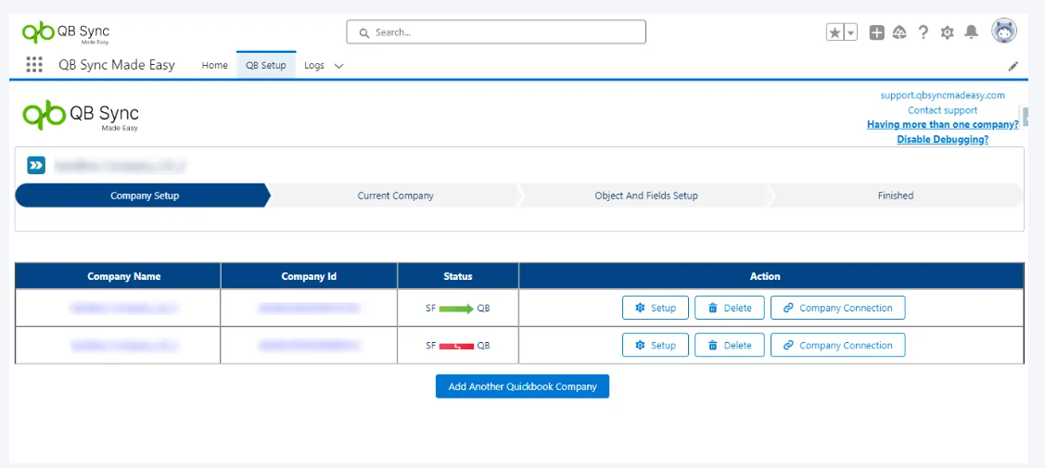Image resolution: width=1045 pixels, height=468 pixels.
Task: Click Delete button in the red-status row
Action: [x=730, y=346]
